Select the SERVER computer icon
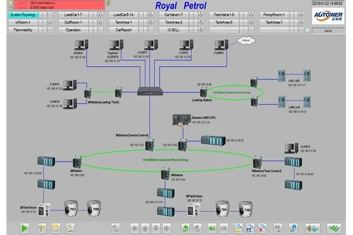This screenshot has width=353, height=235. tap(81, 45)
